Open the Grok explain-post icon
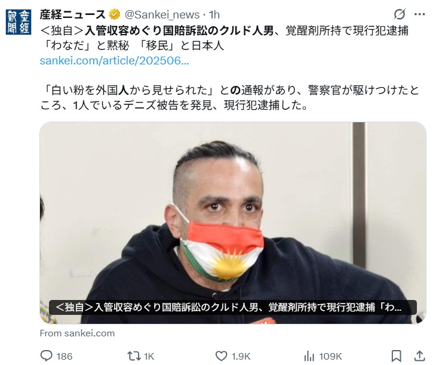The image size is (433, 365). [400, 14]
